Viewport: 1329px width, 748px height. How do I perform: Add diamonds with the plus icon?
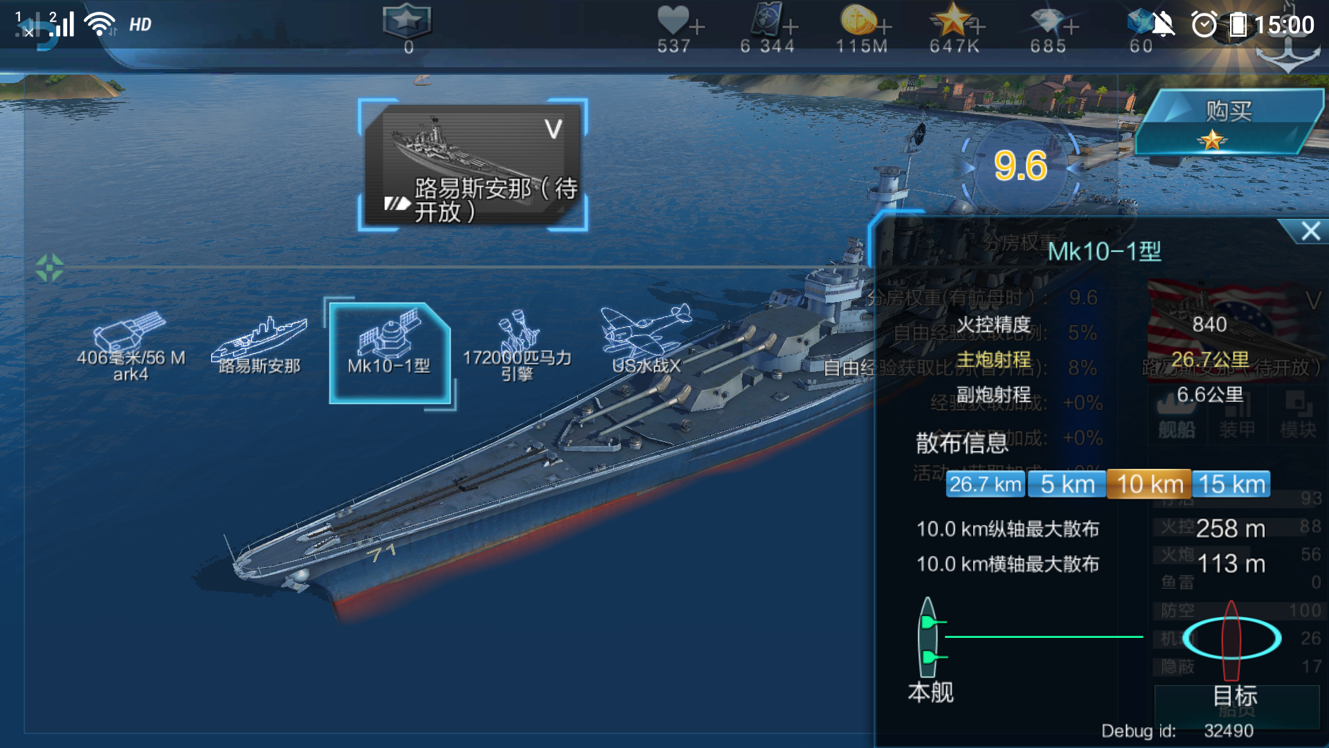[x=1071, y=26]
